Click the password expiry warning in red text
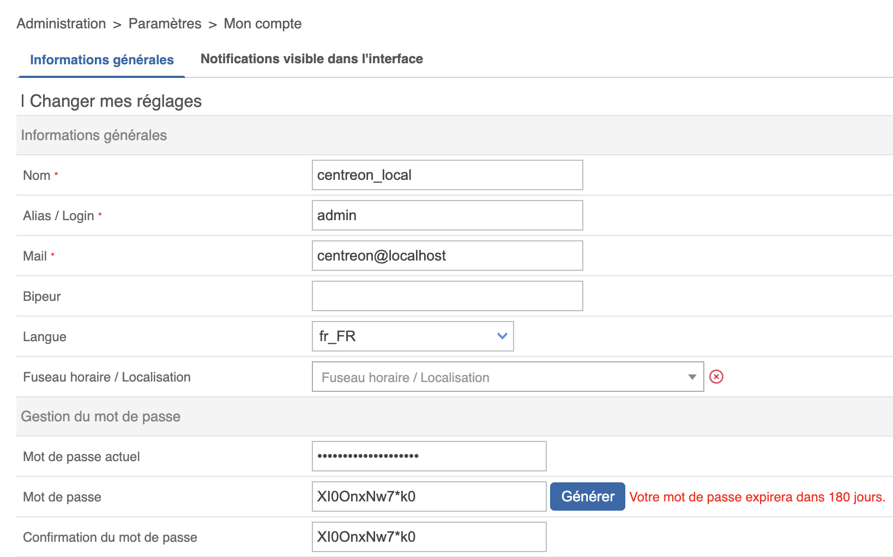 coord(757,497)
